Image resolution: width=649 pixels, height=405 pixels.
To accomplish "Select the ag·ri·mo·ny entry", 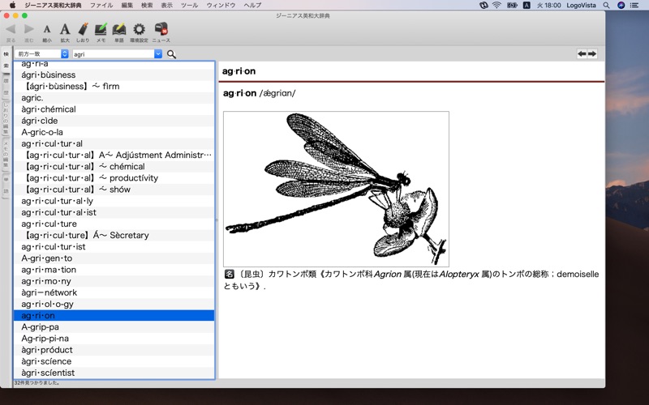I will click(114, 281).
